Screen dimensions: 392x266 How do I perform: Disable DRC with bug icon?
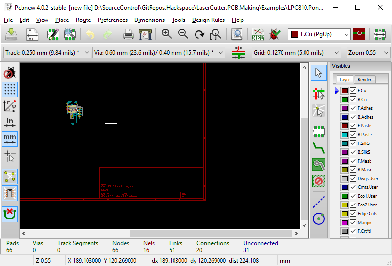point(10,73)
